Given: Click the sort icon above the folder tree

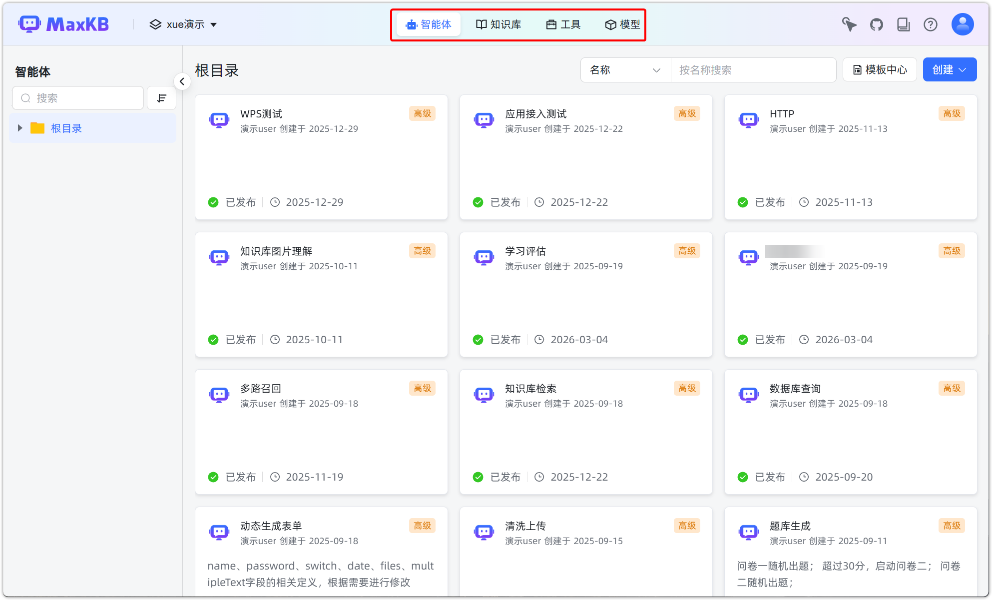Looking at the screenshot, I should coord(161,98).
